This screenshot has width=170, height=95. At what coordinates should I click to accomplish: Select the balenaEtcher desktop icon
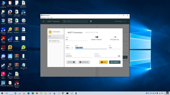[23, 48]
